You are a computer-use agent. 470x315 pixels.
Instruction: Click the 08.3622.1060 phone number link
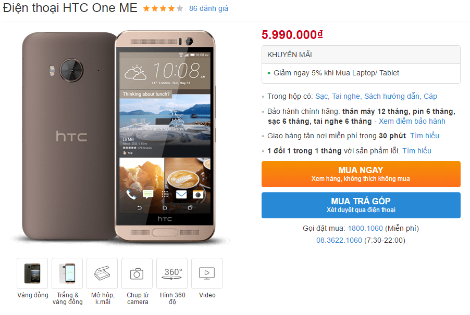point(339,240)
